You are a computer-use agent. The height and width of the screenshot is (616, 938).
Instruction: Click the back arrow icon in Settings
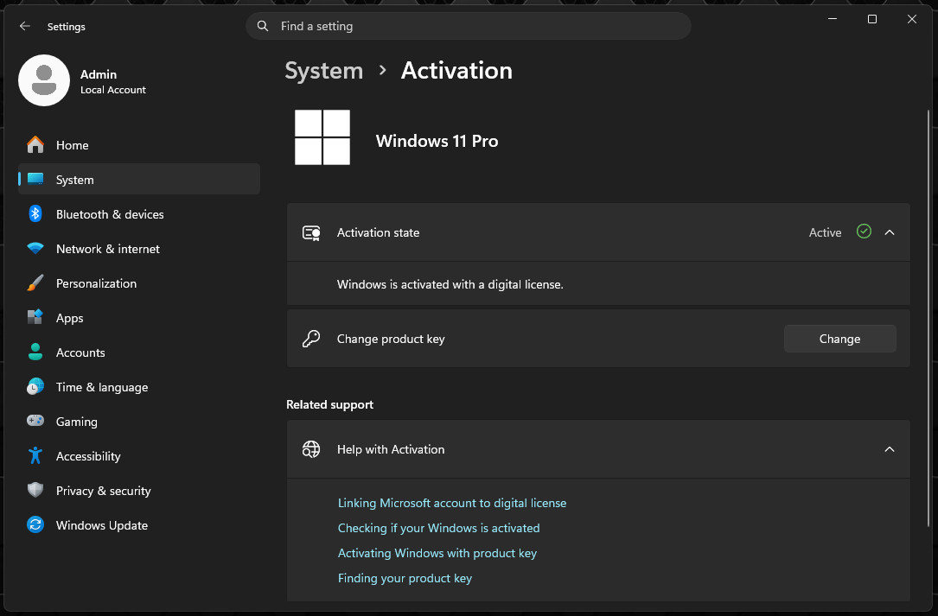click(24, 26)
